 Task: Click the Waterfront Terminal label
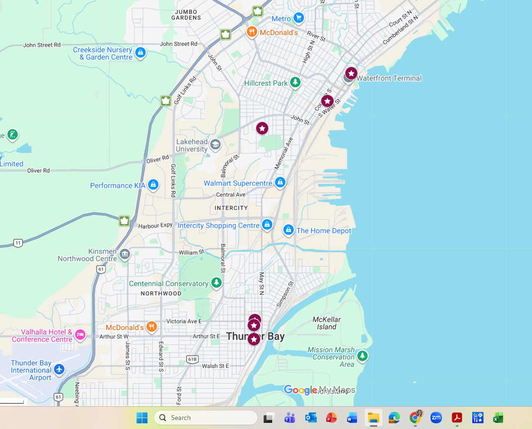tap(389, 78)
